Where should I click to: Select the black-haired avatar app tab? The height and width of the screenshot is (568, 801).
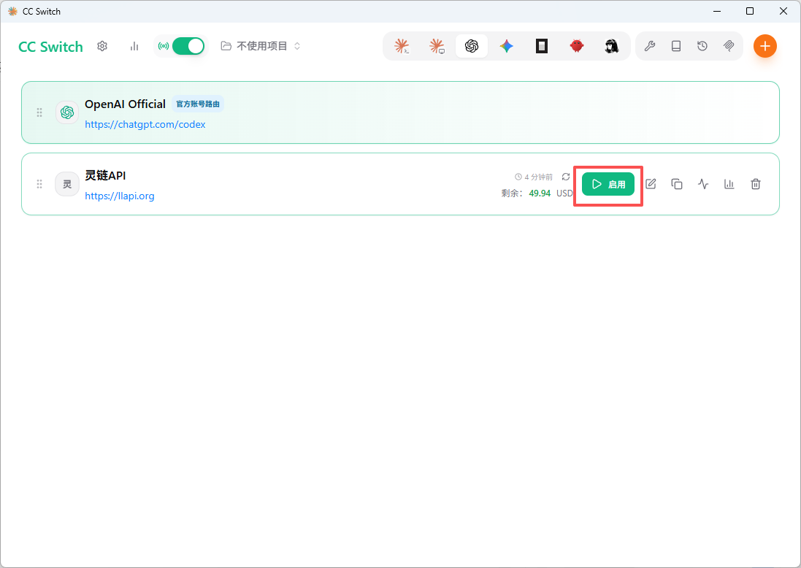(x=611, y=46)
